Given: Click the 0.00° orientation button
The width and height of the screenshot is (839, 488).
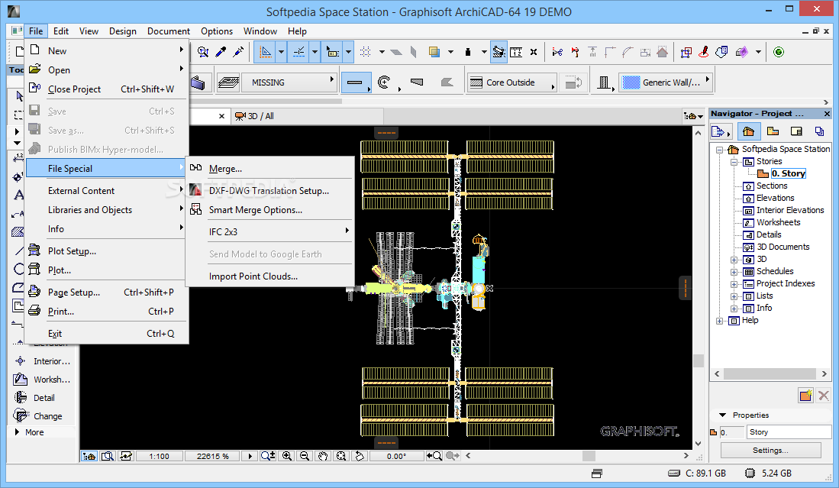Looking at the screenshot, I should pos(396,456).
